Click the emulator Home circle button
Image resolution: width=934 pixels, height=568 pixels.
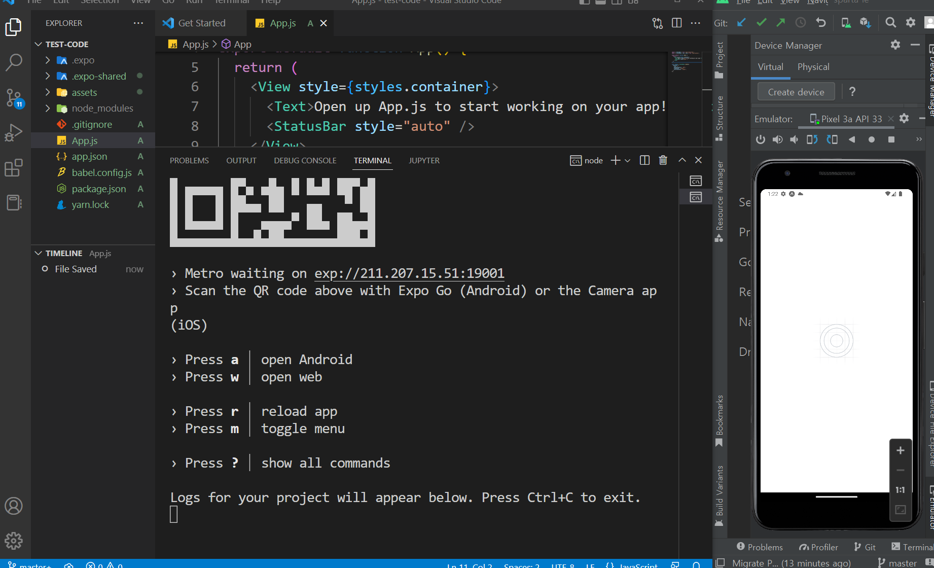click(872, 139)
